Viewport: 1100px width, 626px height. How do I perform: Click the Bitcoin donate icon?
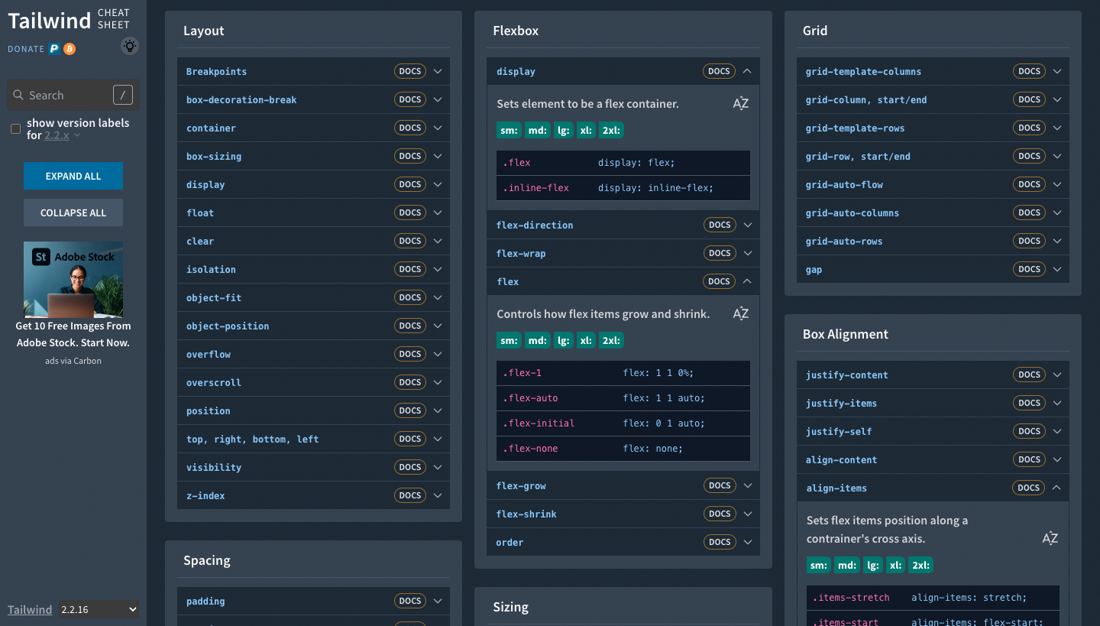click(x=70, y=49)
